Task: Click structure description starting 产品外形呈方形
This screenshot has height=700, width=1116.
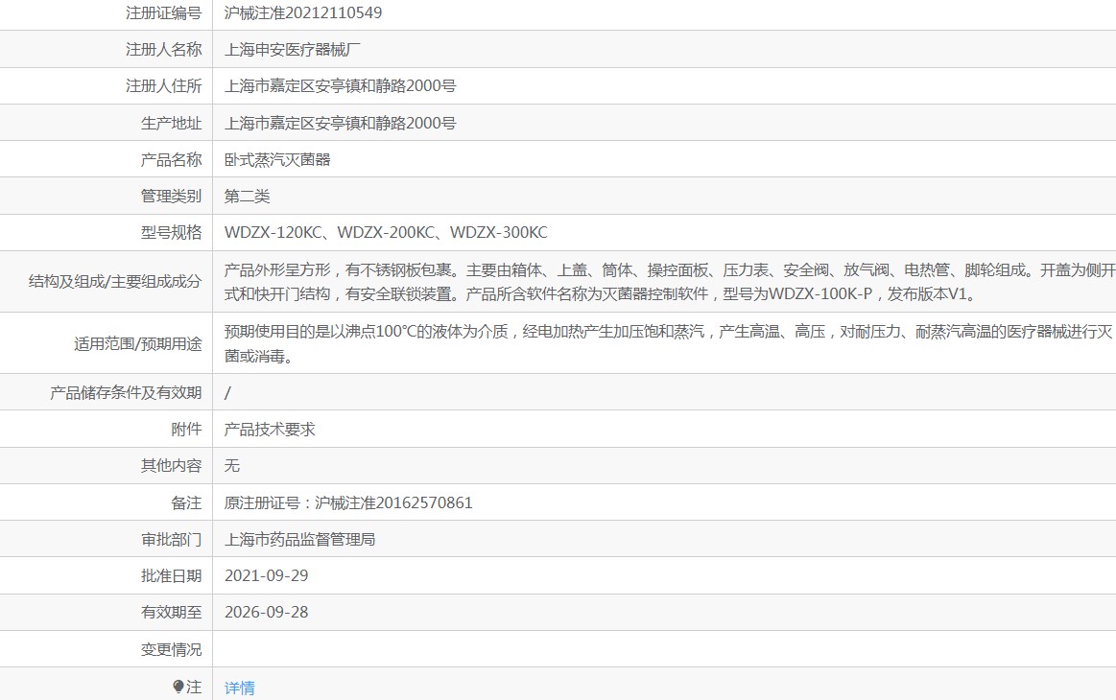Action: coord(669,282)
